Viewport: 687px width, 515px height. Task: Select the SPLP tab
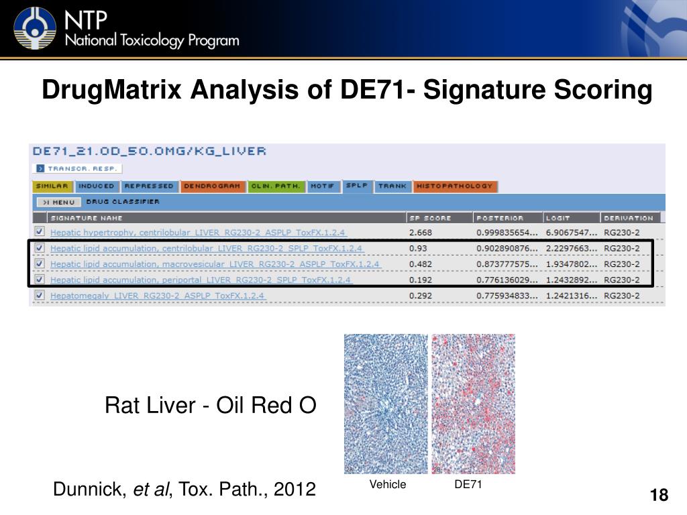[x=357, y=186]
